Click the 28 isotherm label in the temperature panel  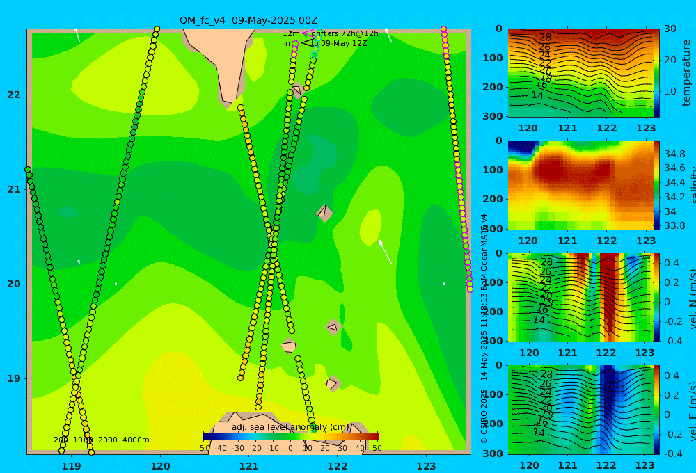pos(545,38)
